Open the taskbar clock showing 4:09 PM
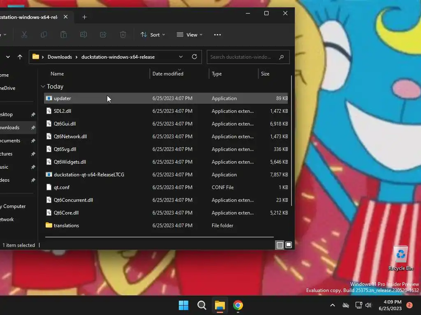The width and height of the screenshot is (421, 315). coord(390,305)
